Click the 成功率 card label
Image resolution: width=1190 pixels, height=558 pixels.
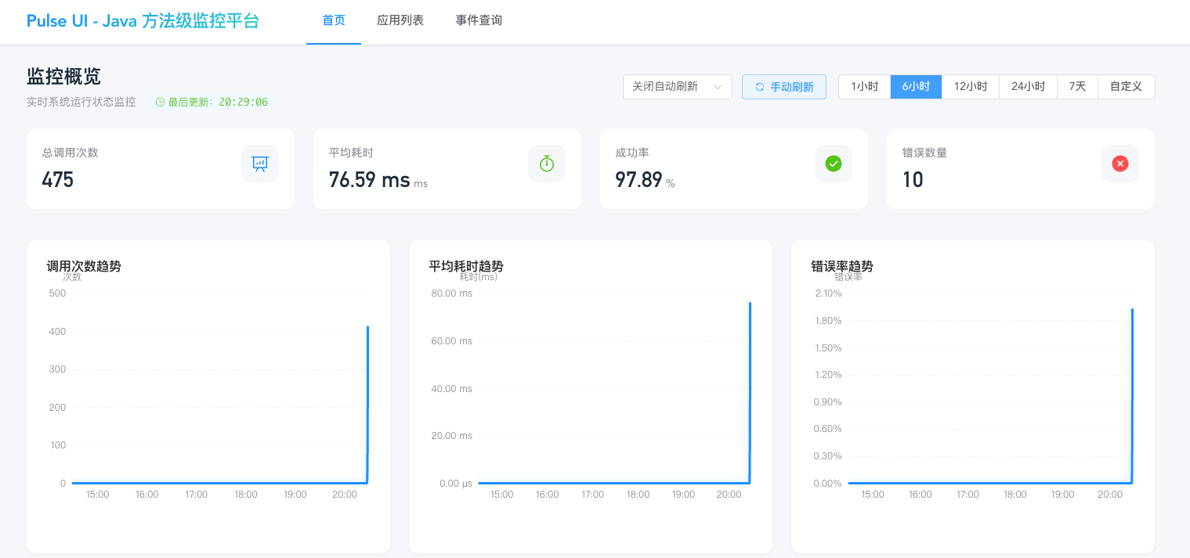632,153
